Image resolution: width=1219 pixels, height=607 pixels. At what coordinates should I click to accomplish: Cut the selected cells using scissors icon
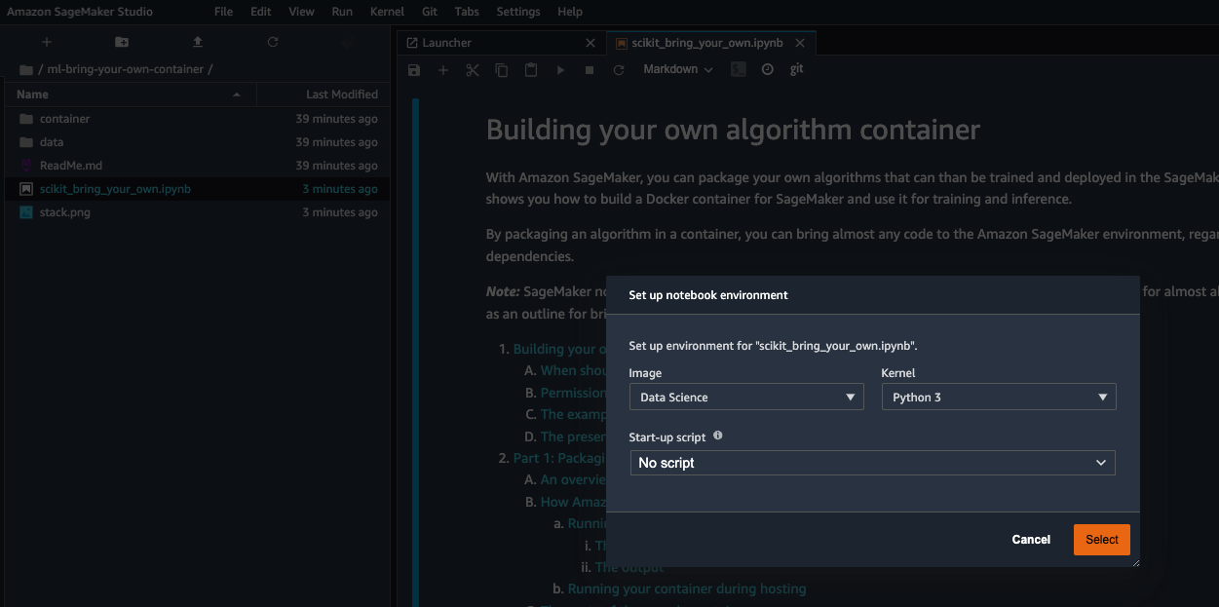click(x=472, y=69)
